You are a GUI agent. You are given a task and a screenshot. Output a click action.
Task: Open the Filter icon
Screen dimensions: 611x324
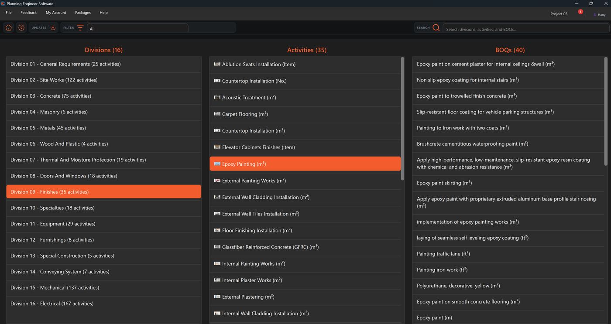click(x=80, y=27)
